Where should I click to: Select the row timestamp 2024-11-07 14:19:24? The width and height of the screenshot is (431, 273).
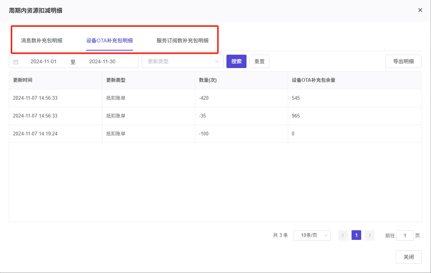pos(35,134)
